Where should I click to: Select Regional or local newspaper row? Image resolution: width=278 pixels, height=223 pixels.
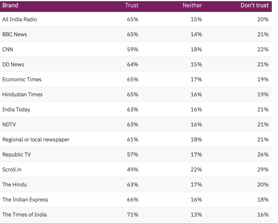tap(36, 140)
